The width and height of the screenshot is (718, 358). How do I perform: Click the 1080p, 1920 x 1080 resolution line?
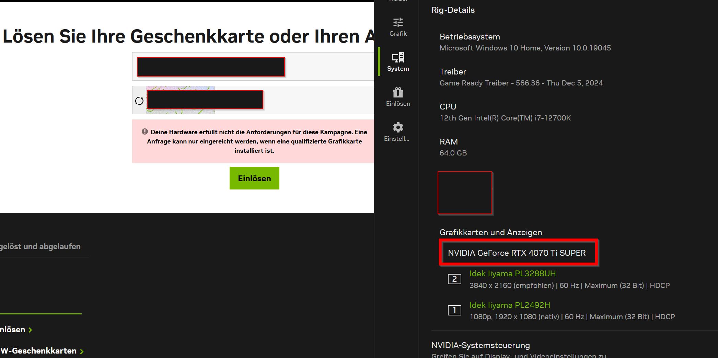(x=572, y=317)
